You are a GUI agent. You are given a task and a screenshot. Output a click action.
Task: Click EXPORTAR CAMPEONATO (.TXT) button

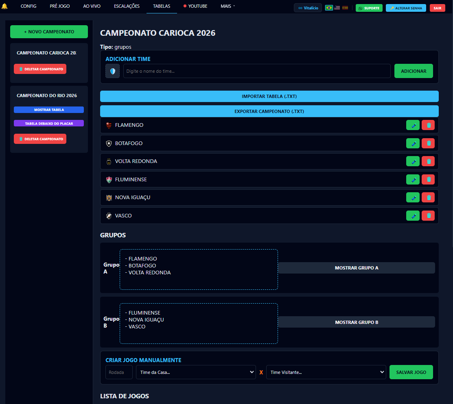click(269, 111)
